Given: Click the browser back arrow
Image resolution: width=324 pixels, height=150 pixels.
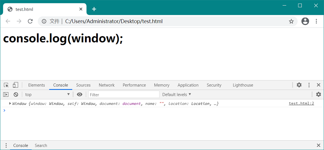Looking at the screenshot, I should tap(8, 21).
